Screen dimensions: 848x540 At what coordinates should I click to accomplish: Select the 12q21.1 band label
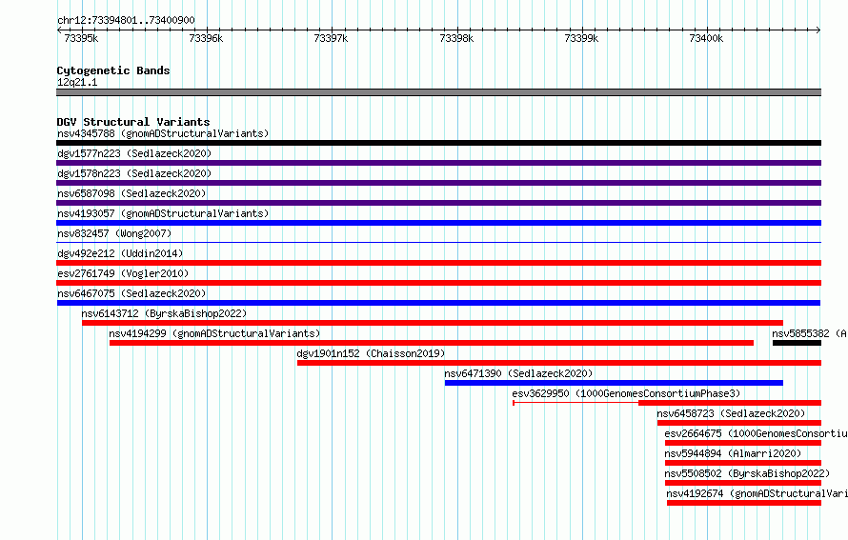click(x=77, y=82)
